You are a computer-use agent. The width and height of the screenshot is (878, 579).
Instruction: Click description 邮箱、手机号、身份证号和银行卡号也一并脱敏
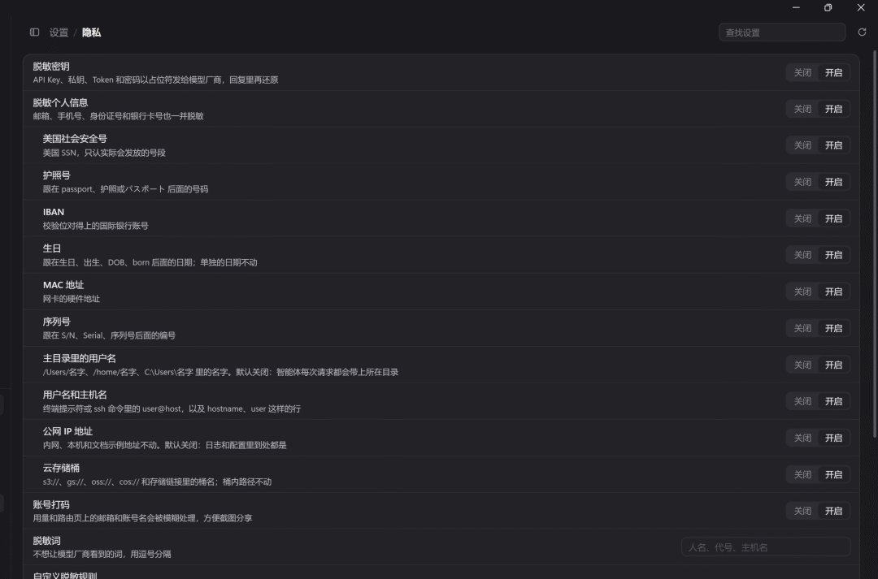tap(118, 116)
